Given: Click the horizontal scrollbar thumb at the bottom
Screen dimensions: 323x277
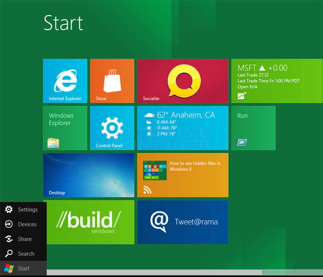Looking at the screenshot, I should pos(155,272).
